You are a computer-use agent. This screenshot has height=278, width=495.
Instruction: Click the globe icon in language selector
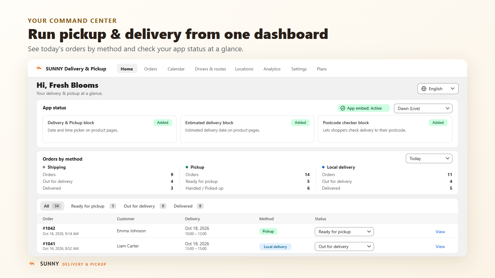pos(424,89)
